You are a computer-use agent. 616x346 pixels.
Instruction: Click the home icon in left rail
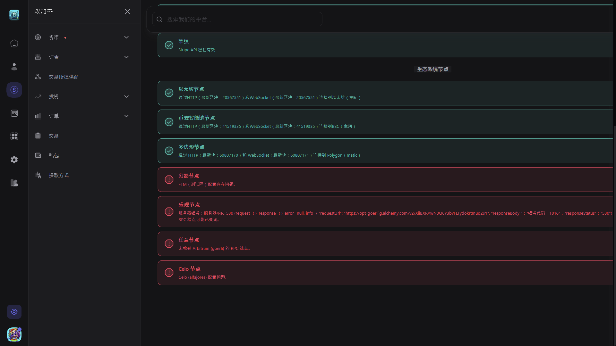(14, 43)
